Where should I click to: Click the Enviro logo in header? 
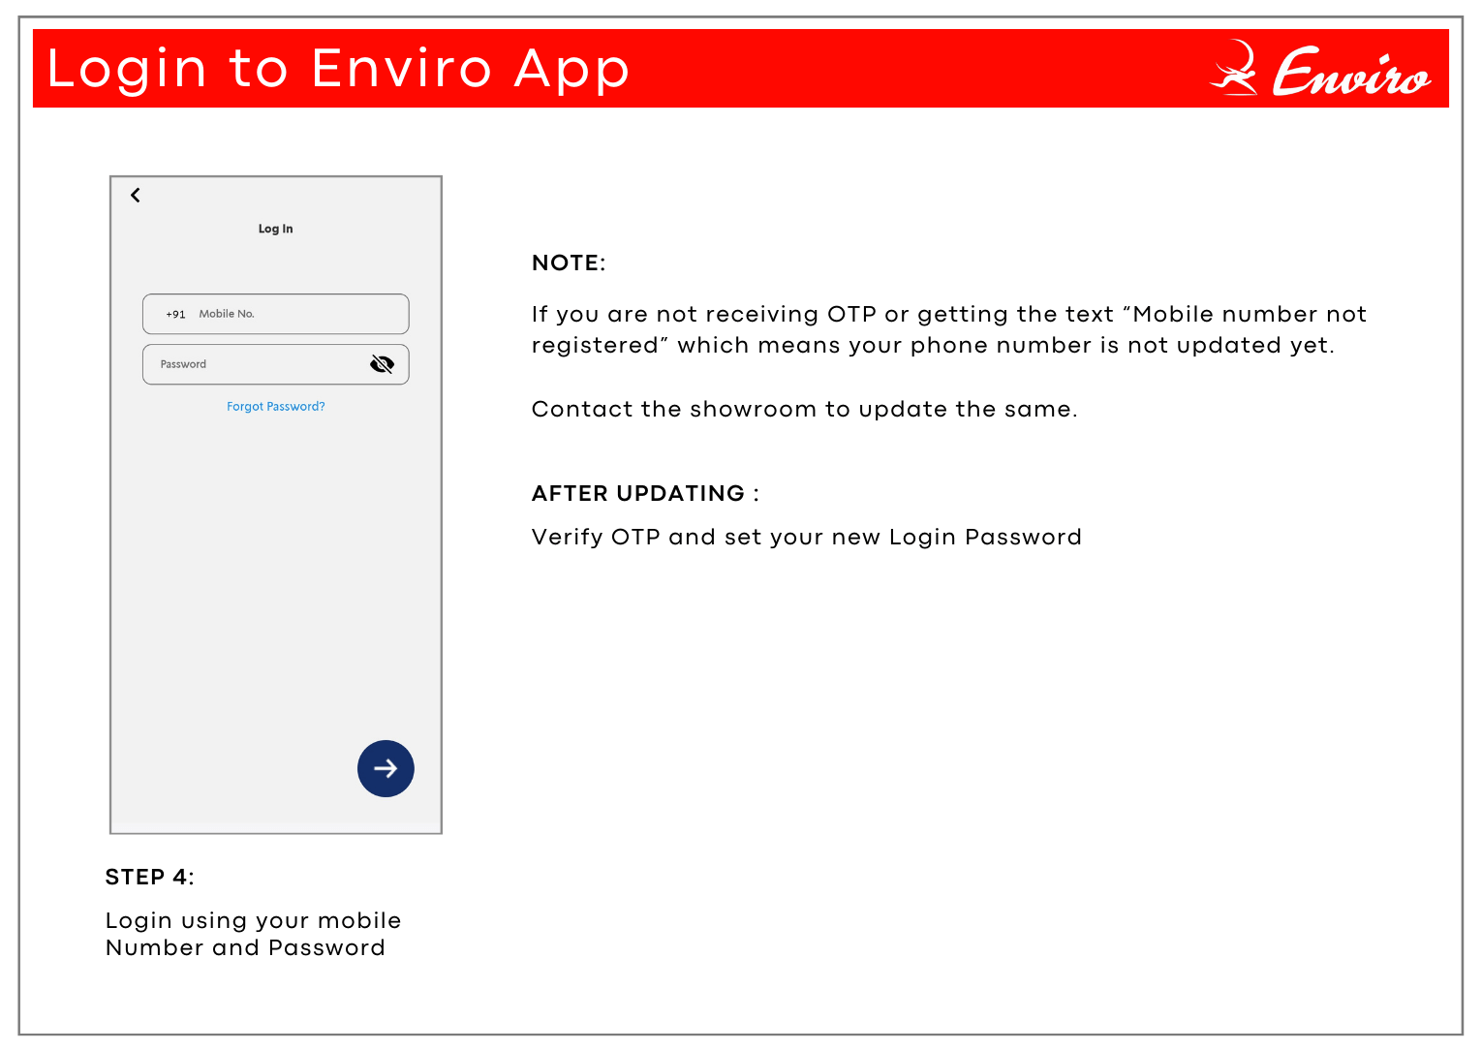tap(1320, 69)
